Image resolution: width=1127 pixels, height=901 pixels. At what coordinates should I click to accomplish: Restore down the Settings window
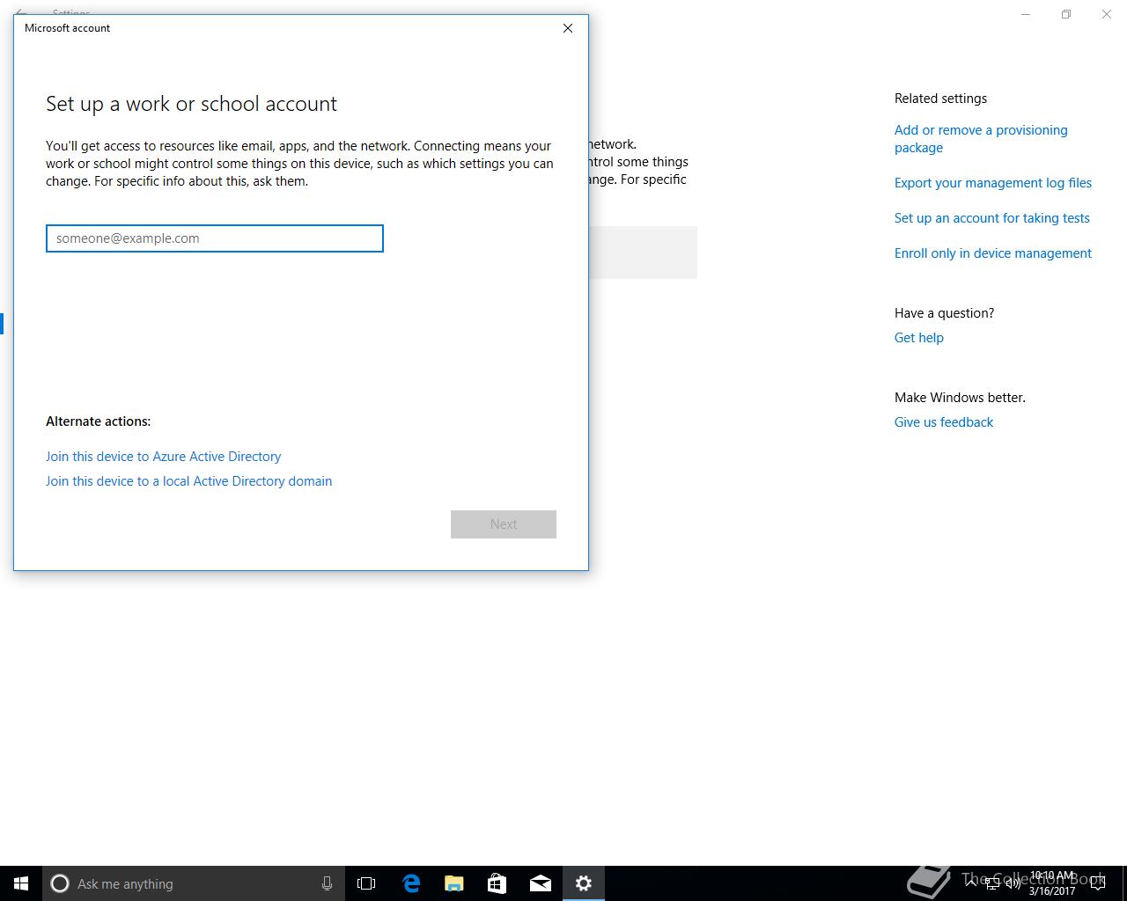coord(1066,14)
